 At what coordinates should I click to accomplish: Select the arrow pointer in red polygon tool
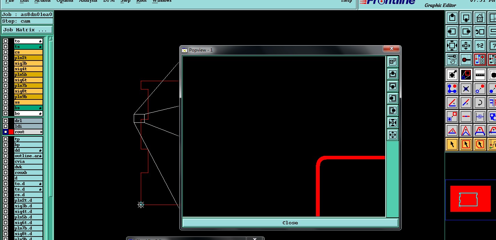tap(480, 144)
